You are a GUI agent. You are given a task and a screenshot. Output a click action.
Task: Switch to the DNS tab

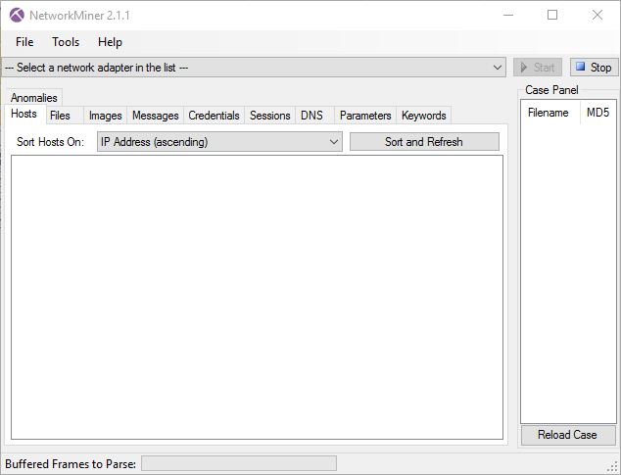click(311, 116)
